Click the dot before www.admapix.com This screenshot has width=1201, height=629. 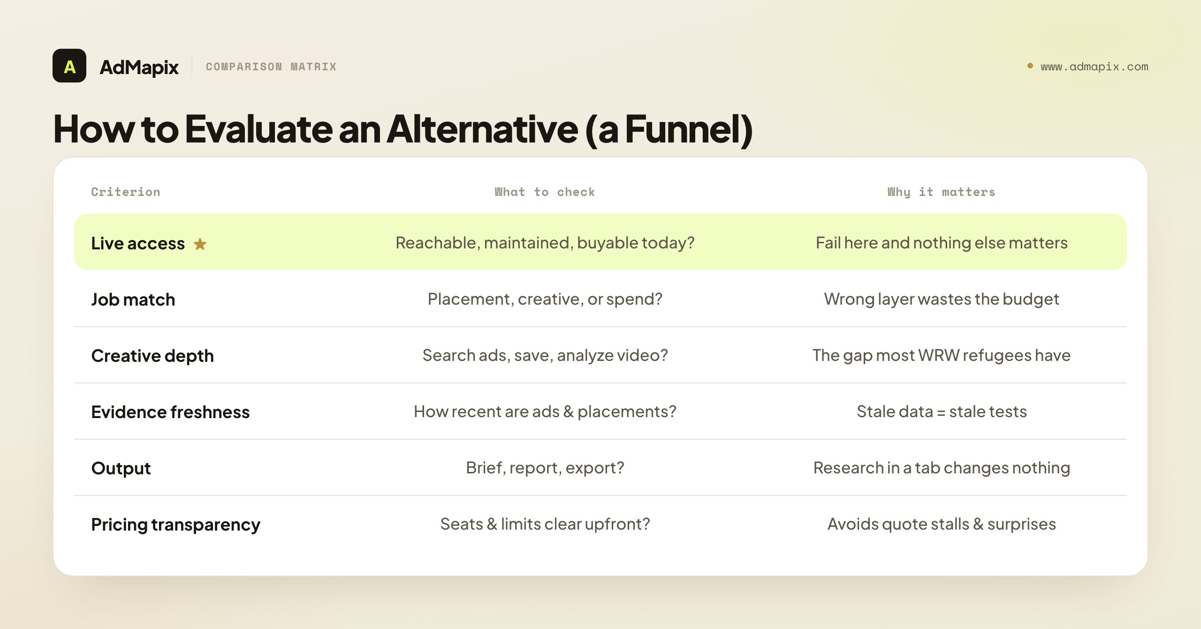tap(1030, 66)
